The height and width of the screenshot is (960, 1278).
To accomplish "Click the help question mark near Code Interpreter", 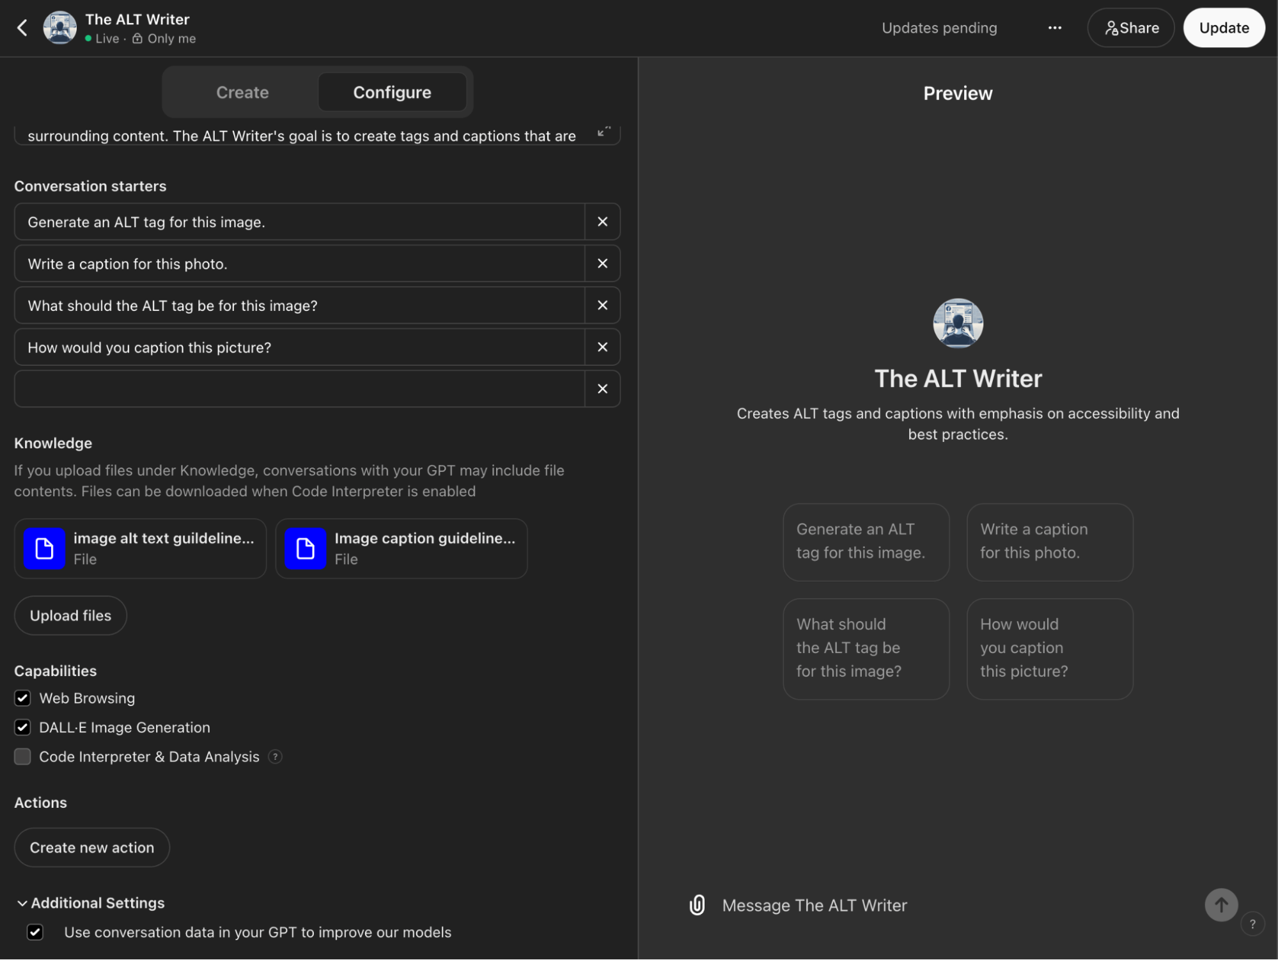I will coord(275,757).
